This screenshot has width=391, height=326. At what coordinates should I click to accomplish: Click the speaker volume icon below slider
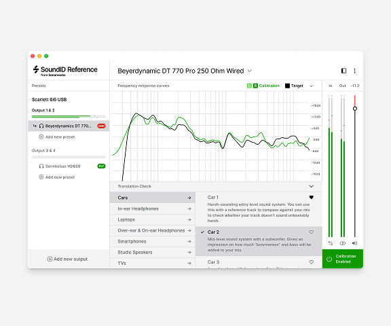click(354, 243)
